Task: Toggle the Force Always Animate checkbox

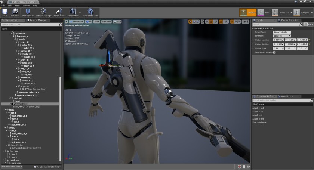Action: click(274, 52)
